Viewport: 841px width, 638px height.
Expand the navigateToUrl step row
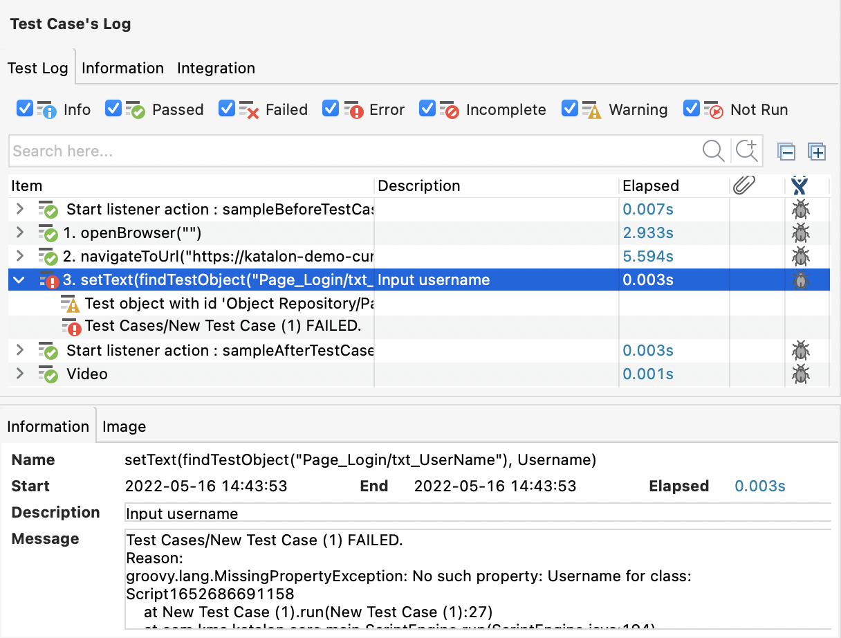pos(19,256)
